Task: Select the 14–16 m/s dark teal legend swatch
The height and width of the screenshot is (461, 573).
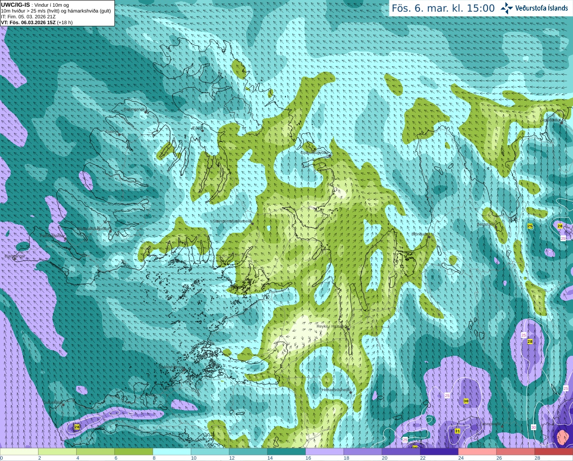Action: point(286,452)
